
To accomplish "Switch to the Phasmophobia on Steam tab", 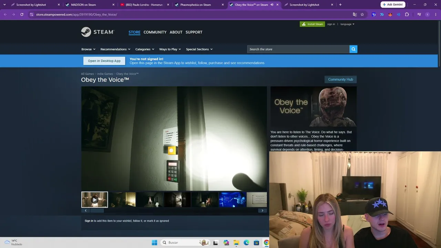I will (199, 5).
